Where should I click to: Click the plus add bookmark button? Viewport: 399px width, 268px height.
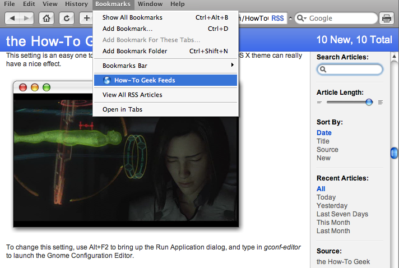click(86, 18)
